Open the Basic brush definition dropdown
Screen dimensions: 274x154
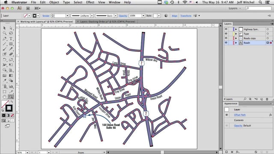[116, 16]
